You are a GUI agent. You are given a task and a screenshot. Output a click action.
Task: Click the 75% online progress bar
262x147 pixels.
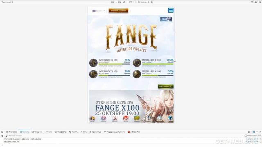pyautogui.click(x=114, y=64)
